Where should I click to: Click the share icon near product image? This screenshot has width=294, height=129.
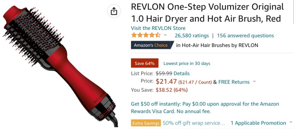coord(114,11)
